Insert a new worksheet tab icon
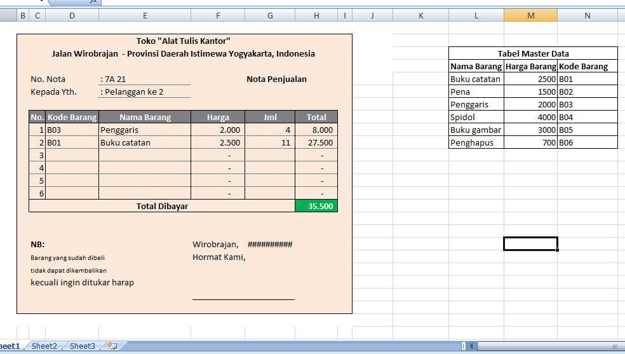Viewport: 625px width, 354px height. pos(113,346)
